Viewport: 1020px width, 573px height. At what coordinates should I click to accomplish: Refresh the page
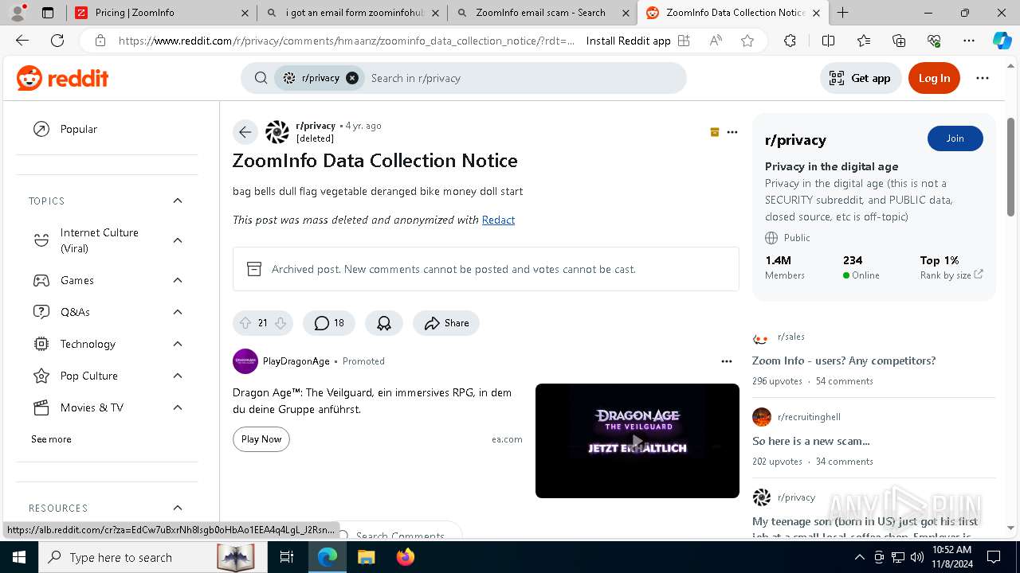(x=57, y=41)
